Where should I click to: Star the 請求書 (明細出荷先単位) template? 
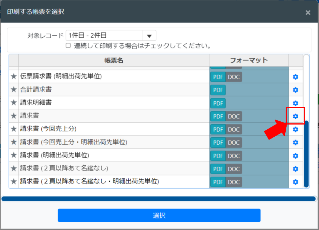tap(13, 155)
